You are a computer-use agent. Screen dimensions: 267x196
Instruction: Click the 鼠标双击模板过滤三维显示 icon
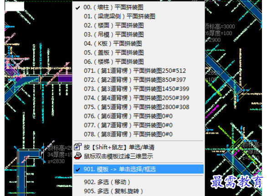(x=78, y=156)
